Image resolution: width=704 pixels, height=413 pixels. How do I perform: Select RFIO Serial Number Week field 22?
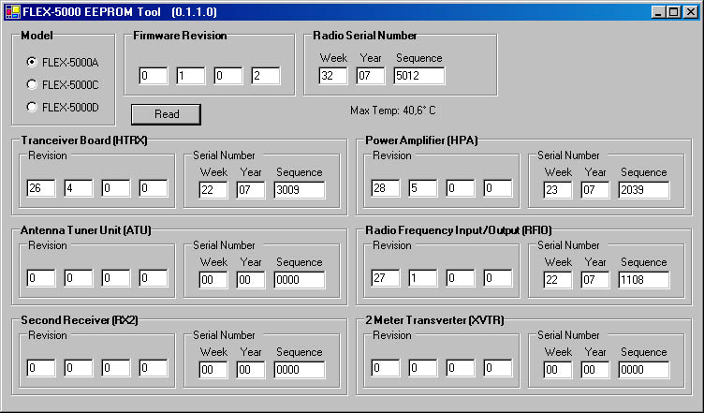tap(558, 280)
